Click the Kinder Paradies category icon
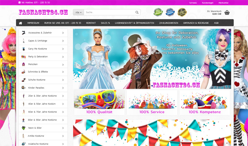 point(24,88)
